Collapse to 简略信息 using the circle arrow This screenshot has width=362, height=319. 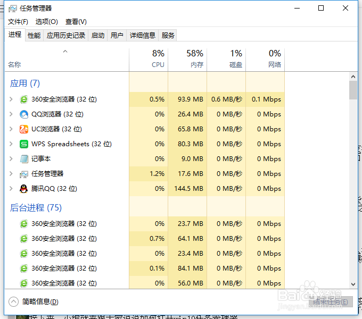click(x=13, y=301)
